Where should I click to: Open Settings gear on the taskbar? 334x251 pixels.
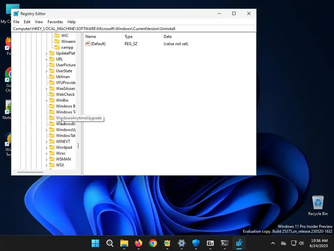point(182,243)
